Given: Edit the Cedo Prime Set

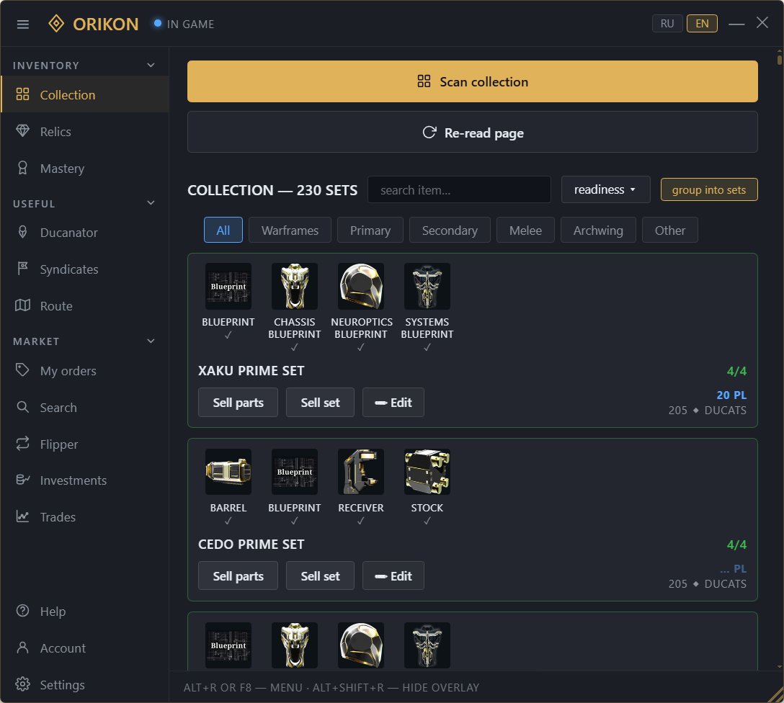Looking at the screenshot, I should 393,576.
